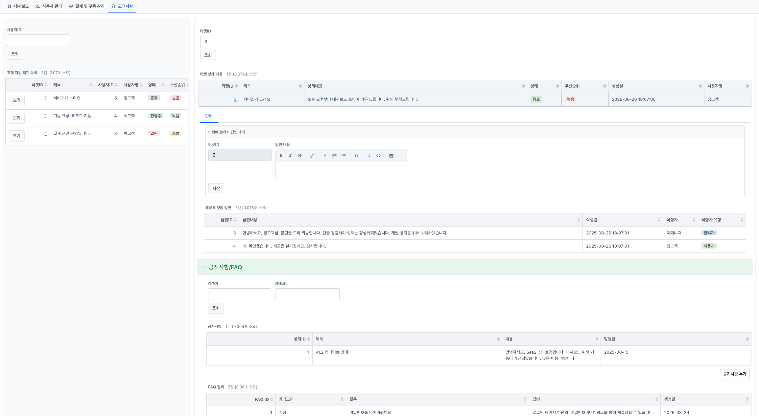Insert code block in reply editor
The width and height of the screenshot is (759, 416).
coord(378,156)
